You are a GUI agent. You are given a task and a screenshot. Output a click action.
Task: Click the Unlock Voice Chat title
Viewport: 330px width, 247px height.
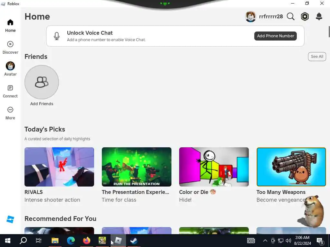pyautogui.click(x=90, y=33)
